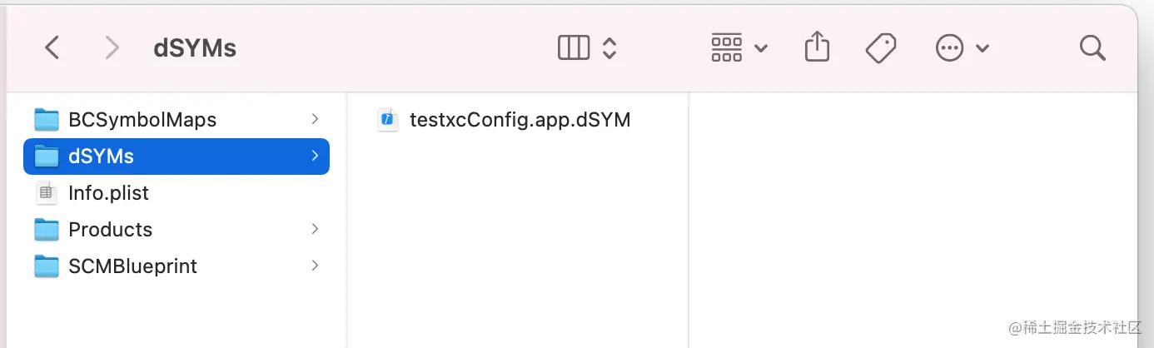Select testxcConfig.app.dSYM file
1154x348 pixels.
(505, 120)
